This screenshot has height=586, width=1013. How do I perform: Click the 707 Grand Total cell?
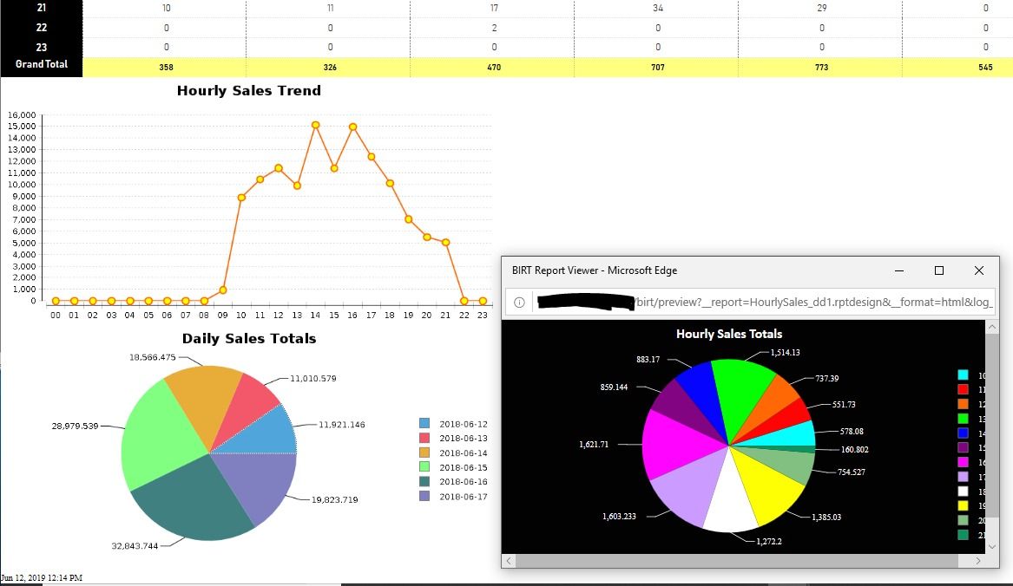pos(657,67)
